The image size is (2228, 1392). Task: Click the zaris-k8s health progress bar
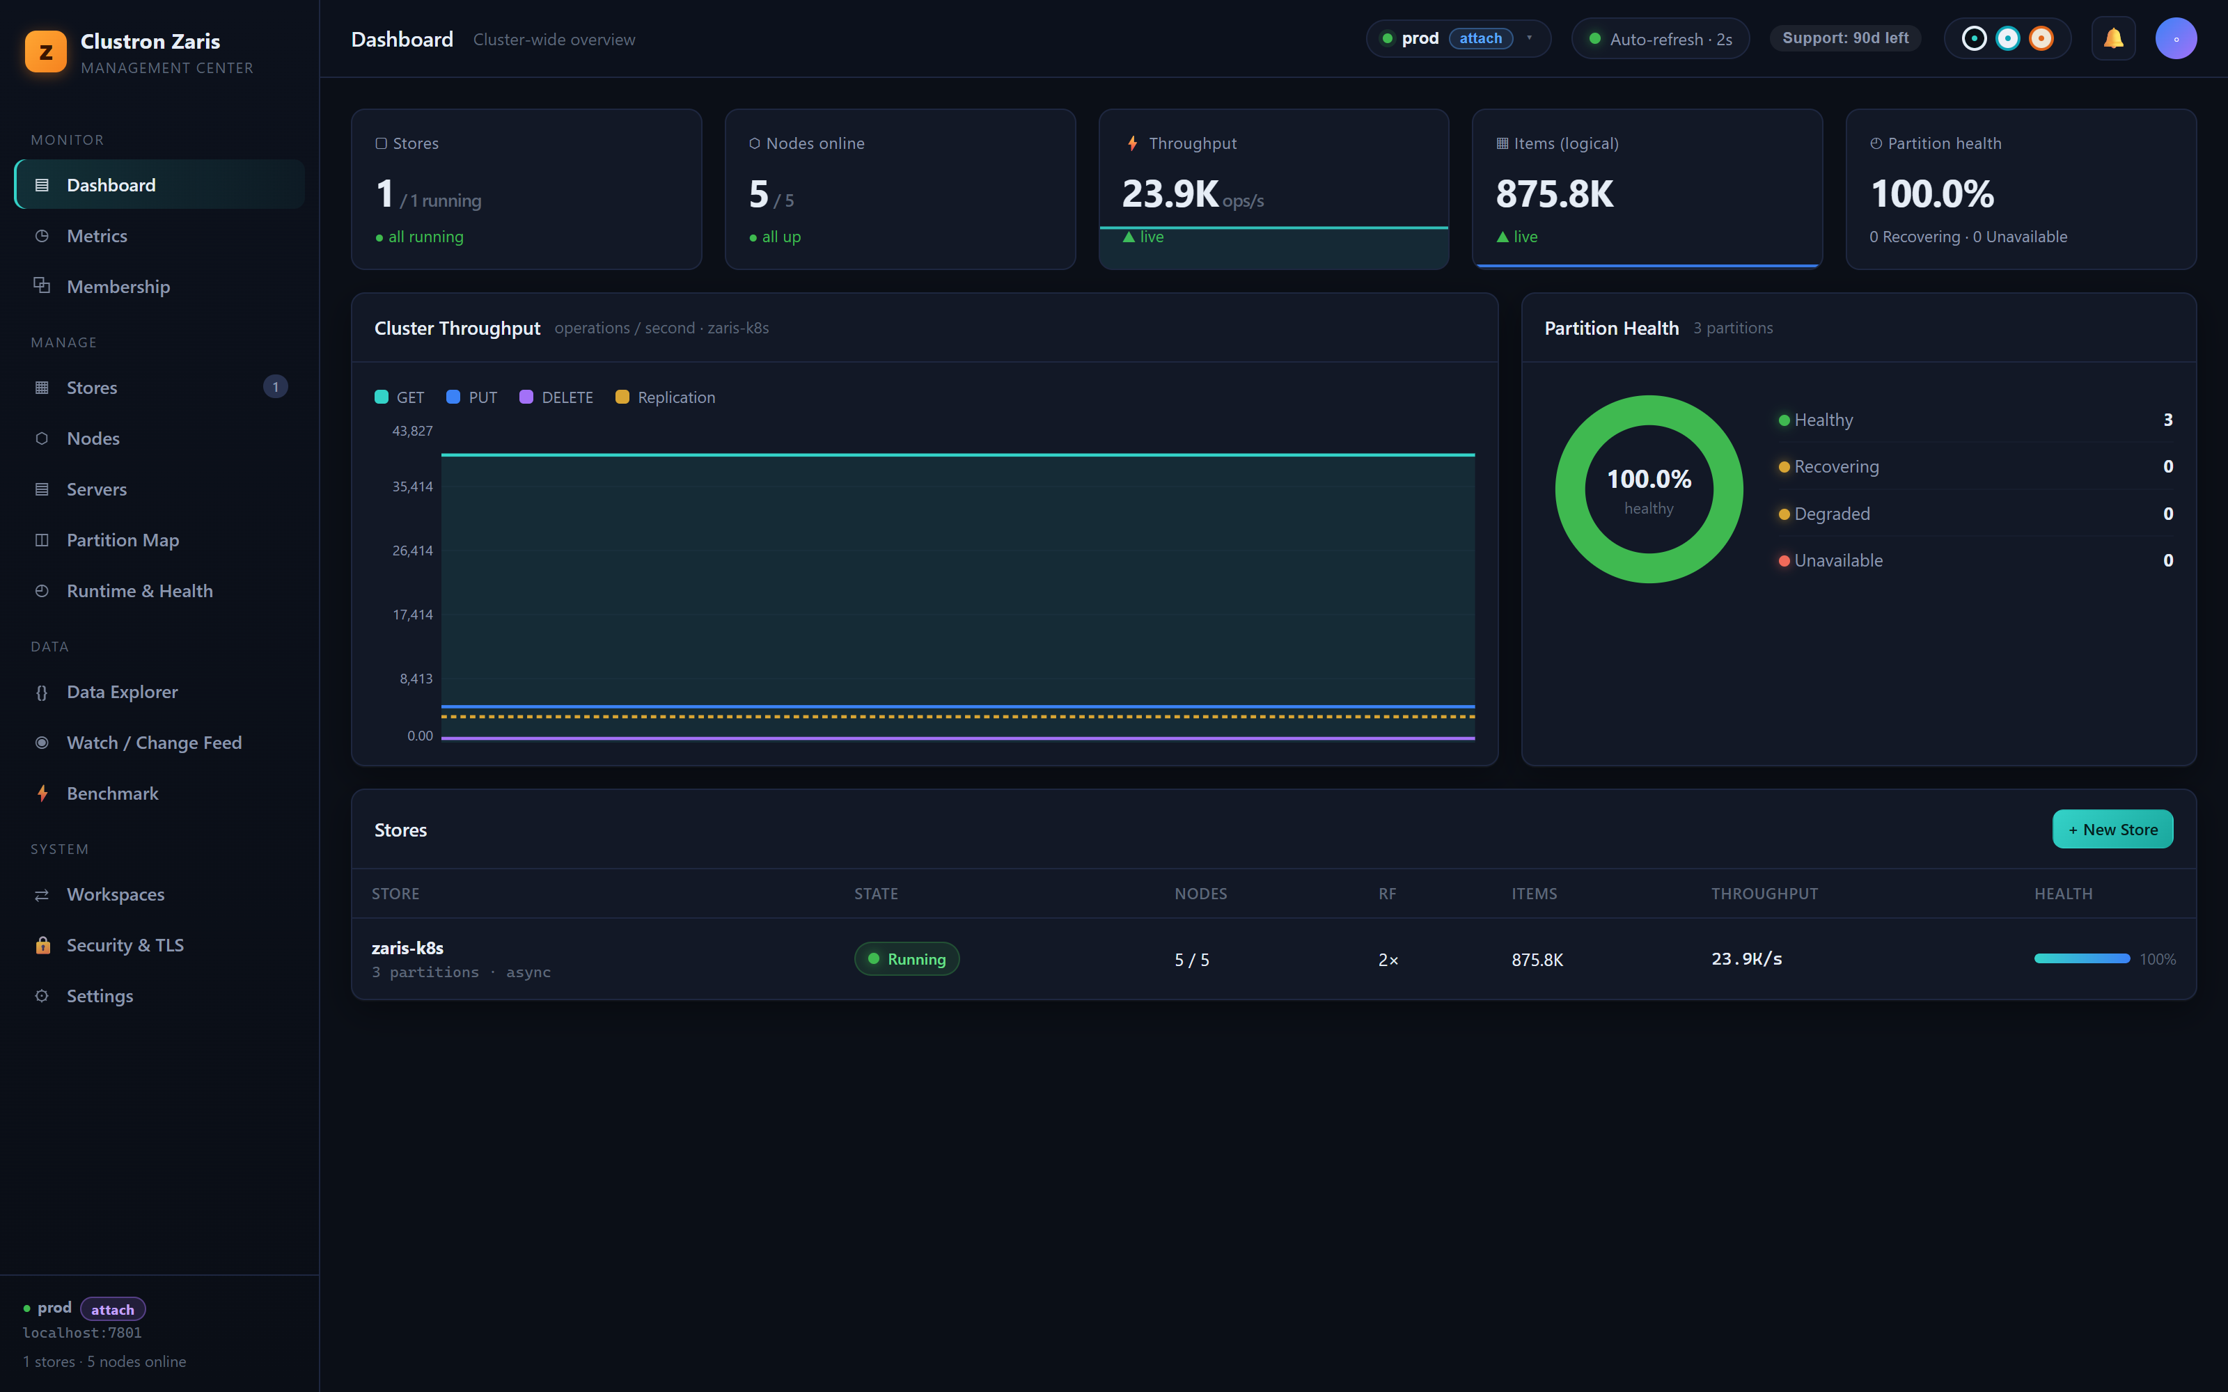(x=2082, y=958)
